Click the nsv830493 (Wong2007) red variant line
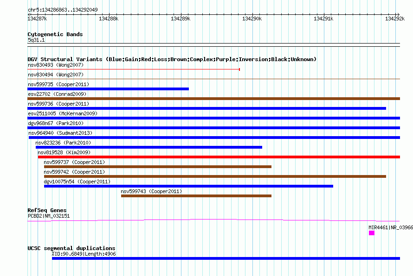This screenshot has width=413, height=276. click(134, 69)
